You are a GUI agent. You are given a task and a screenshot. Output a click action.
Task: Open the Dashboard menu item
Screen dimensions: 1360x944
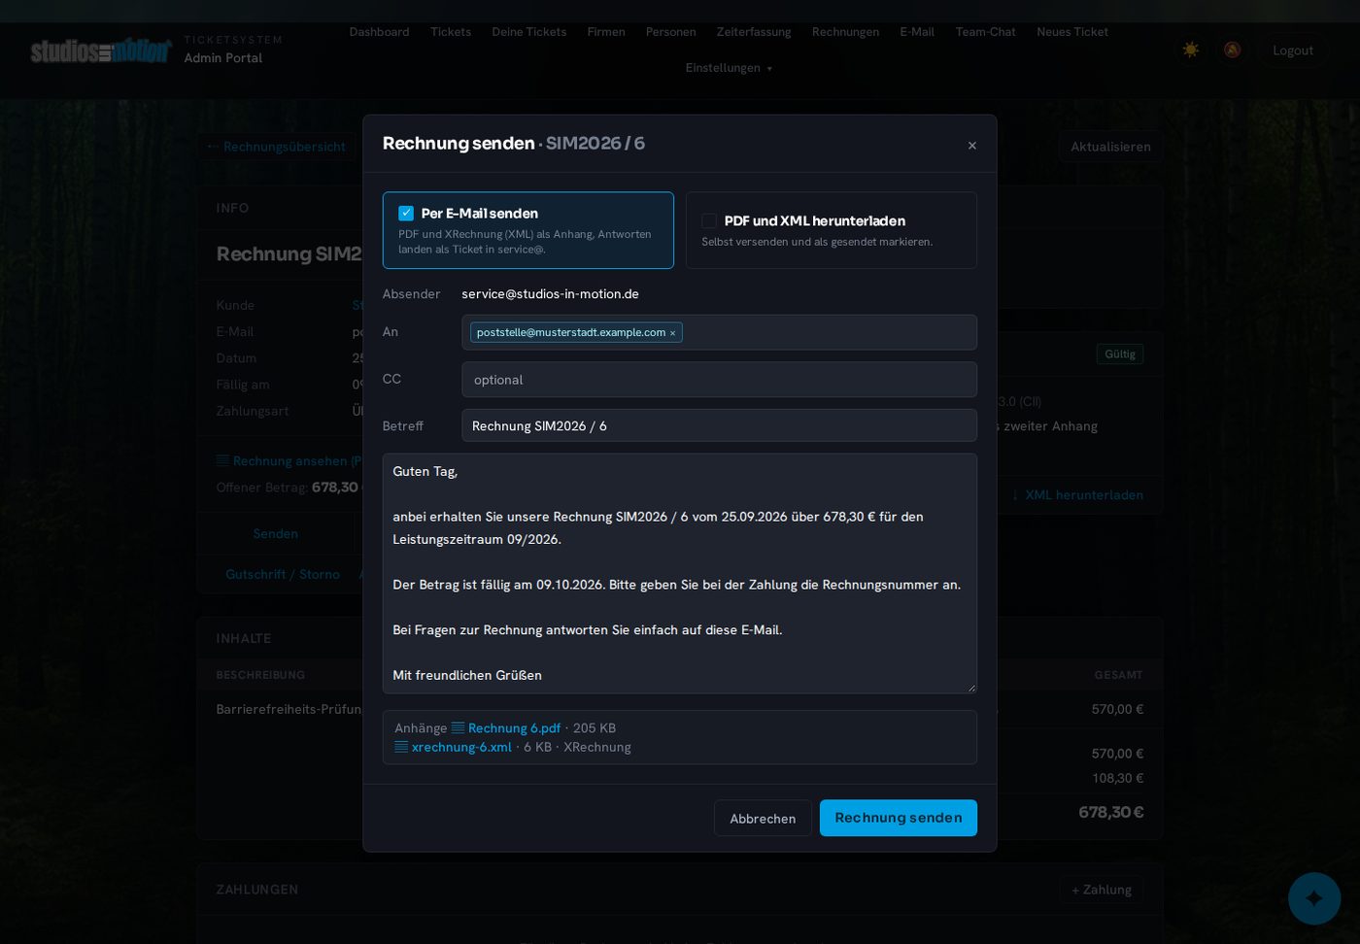(379, 32)
